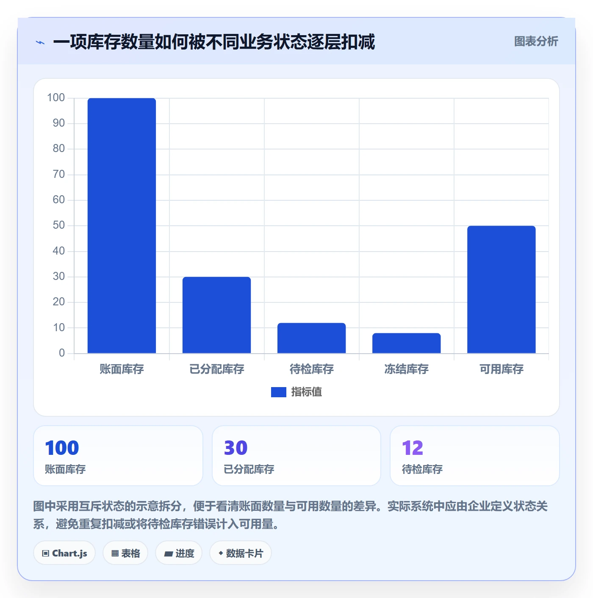
Task: Click the 图表分析 label in header
Action: pyautogui.click(x=536, y=42)
